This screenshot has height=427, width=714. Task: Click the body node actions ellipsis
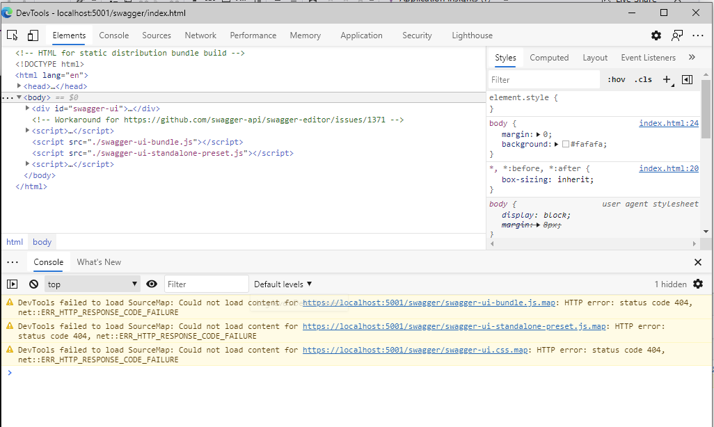pyautogui.click(x=7, y=97)
